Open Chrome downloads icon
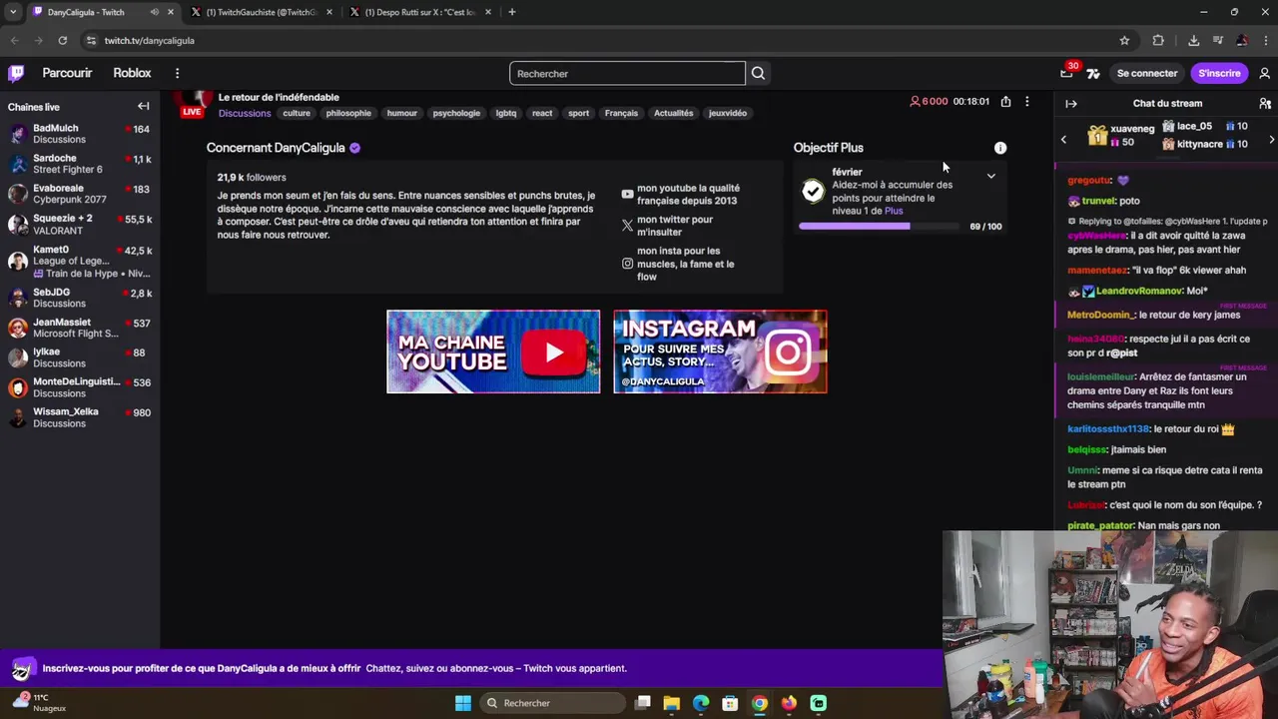Image resolution: width=1278 pixels, height=719 pixels. [x=1193, y=40]
